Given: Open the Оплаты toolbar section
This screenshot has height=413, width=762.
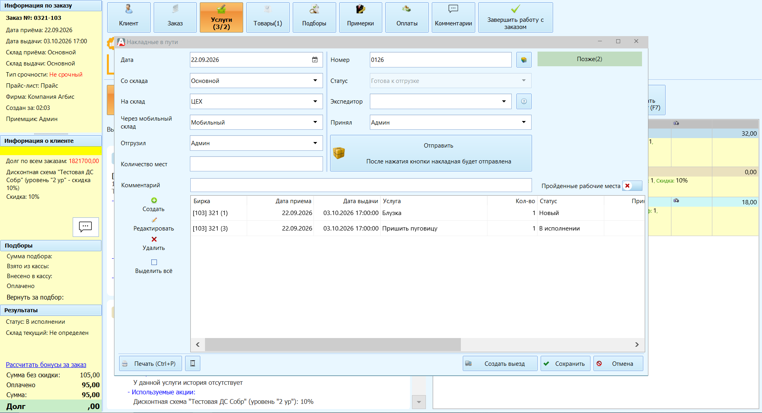Looking at the screenshot, I should pyautogui.click(x=407, y=17).
